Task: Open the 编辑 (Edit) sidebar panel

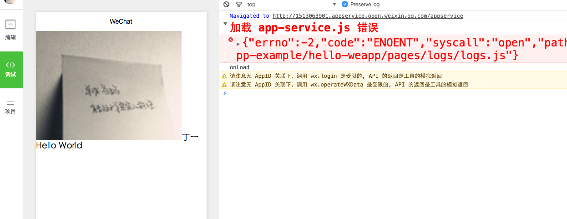Action: click(x=11, y=30)
